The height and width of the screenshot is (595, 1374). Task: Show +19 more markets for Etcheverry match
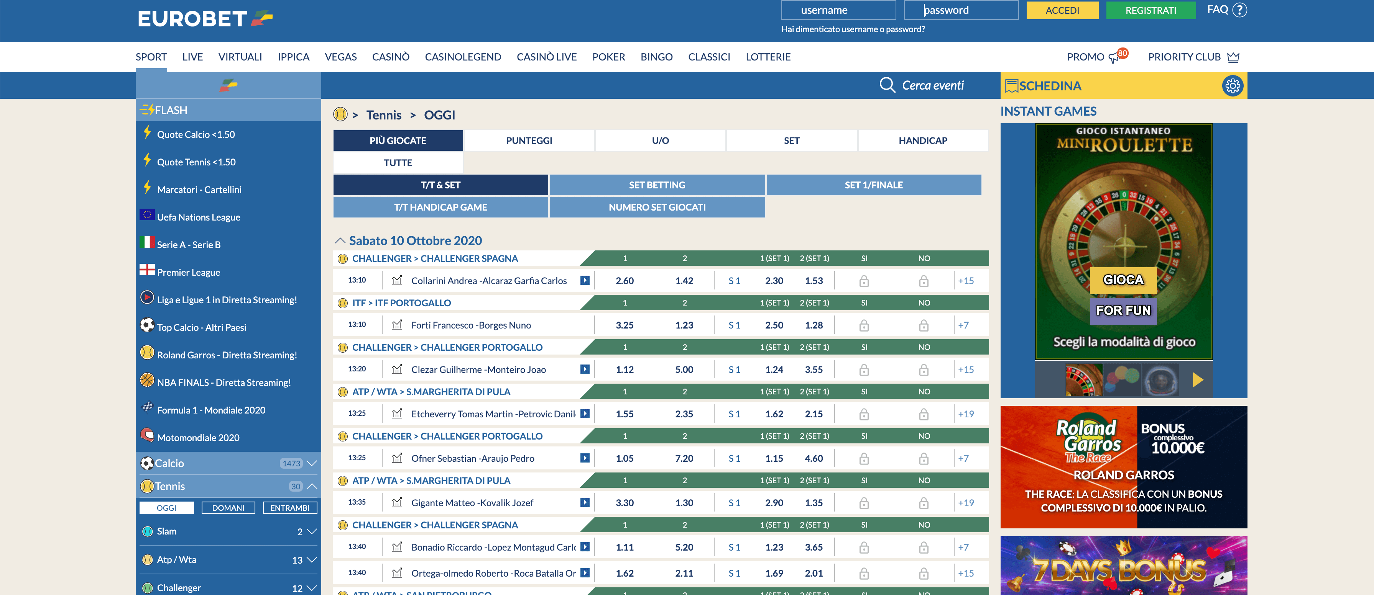(x=966, y=414)
